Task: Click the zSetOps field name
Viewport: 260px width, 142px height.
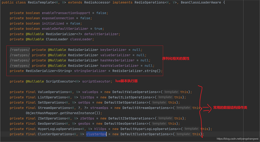Action: pyautogui.click(x=87, y=119)
